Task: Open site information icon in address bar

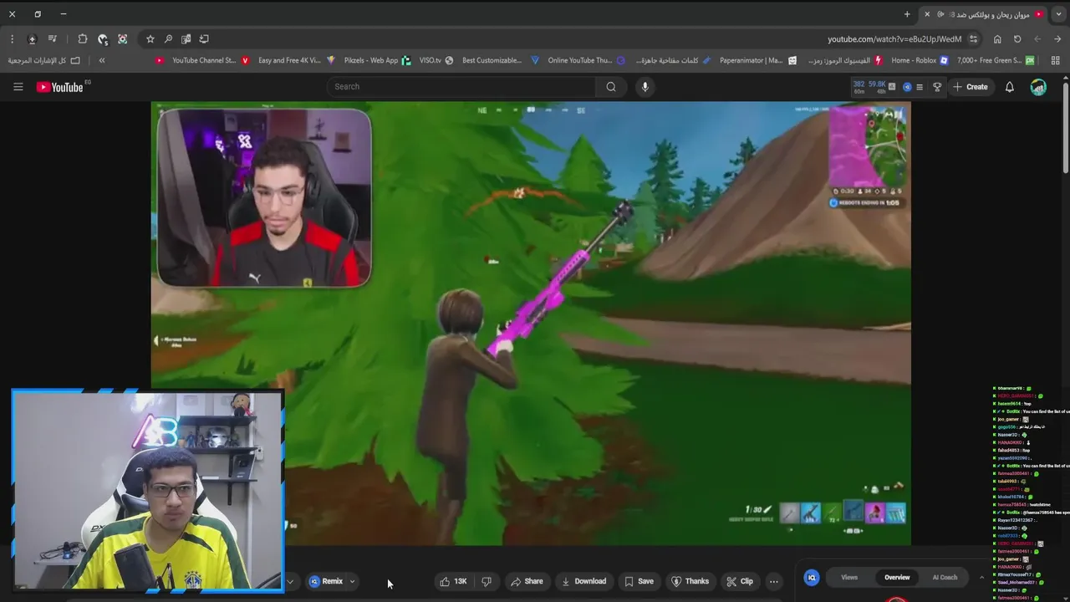Action: point(973,39)
